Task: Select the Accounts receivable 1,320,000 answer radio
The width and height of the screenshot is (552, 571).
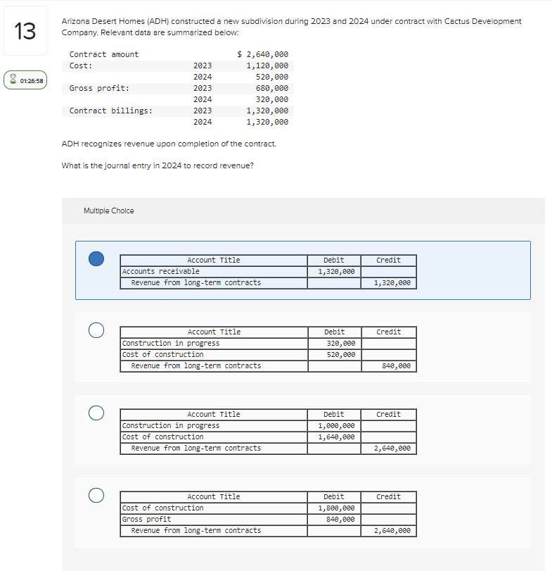Action: coord(96,259)
